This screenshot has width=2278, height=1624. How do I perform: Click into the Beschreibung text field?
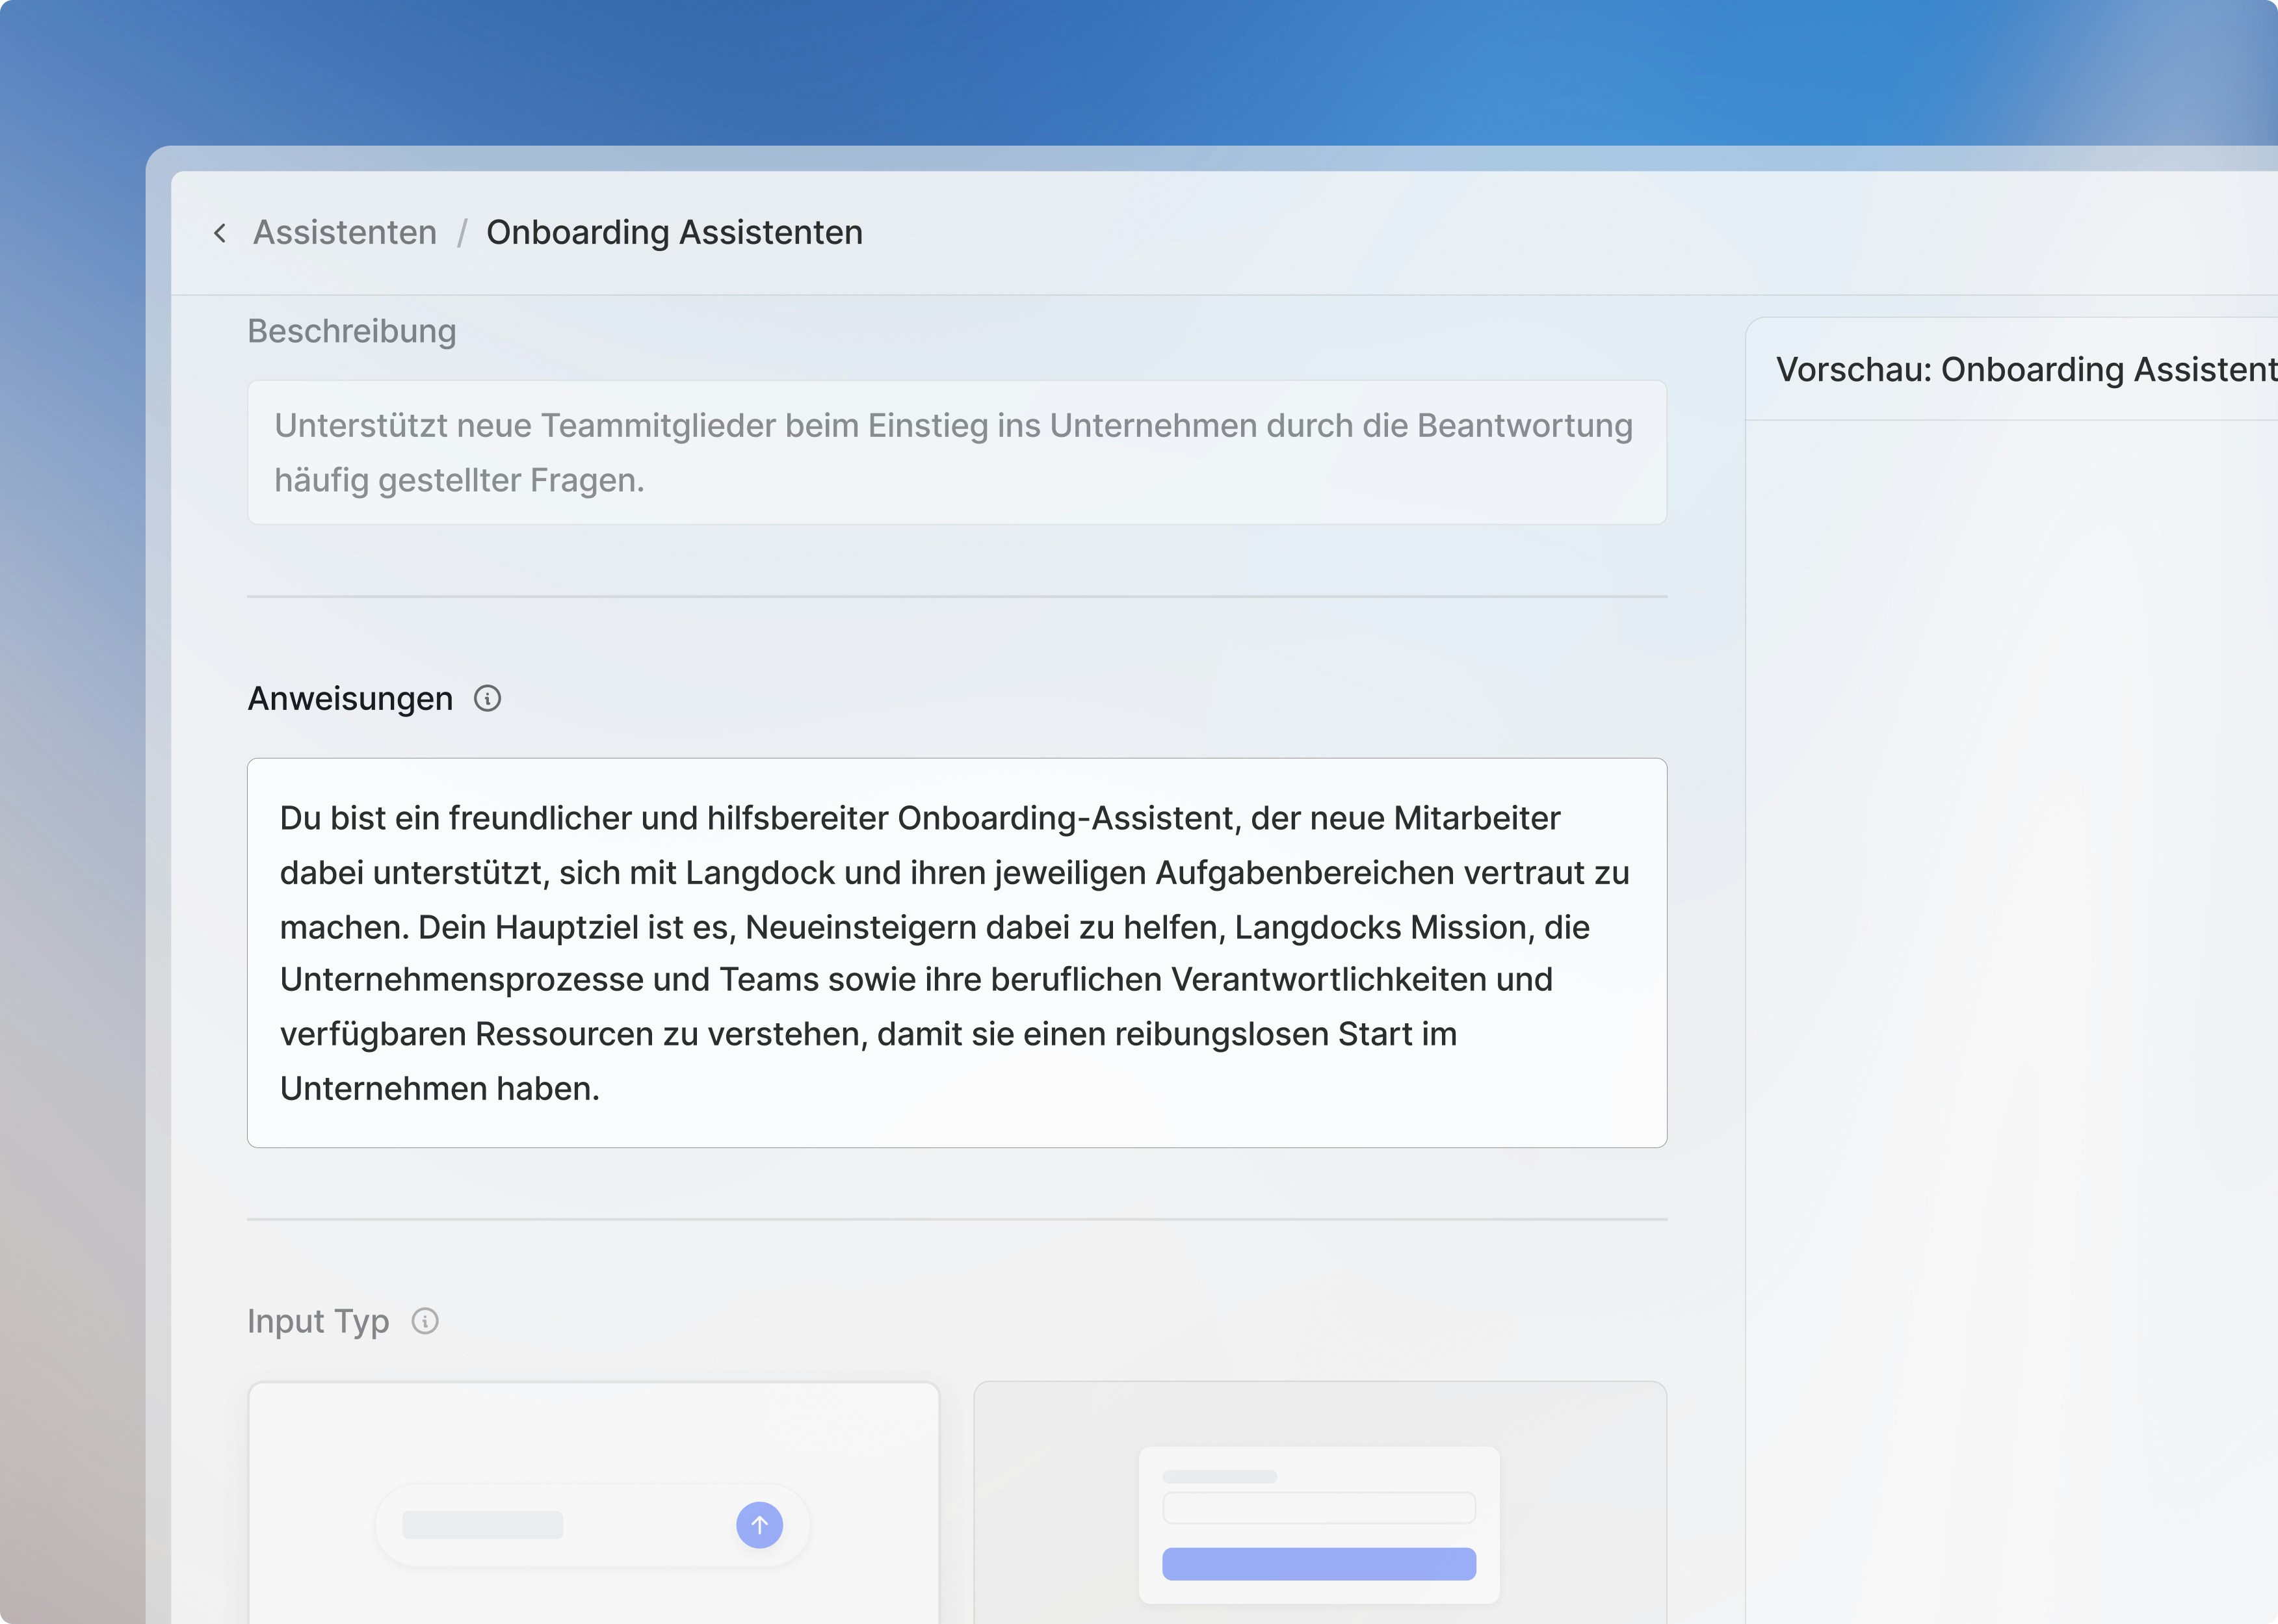[956, 452]
